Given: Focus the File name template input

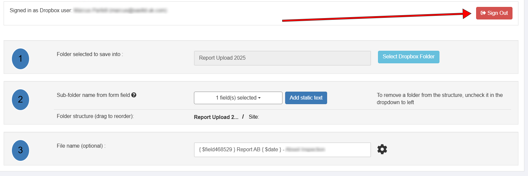Looking at the screenshot, I should point(282,150).
